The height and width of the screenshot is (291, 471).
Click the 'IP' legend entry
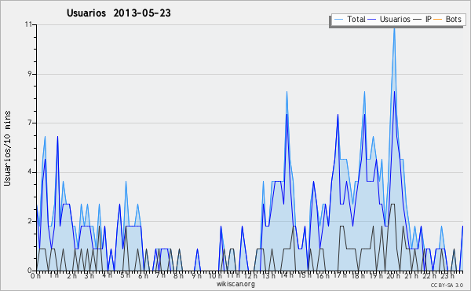[x=422, y=19]
